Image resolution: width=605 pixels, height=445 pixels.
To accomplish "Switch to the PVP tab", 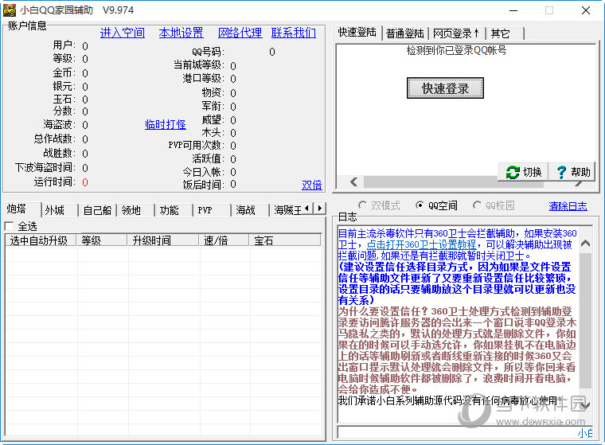I will (213, 210).
